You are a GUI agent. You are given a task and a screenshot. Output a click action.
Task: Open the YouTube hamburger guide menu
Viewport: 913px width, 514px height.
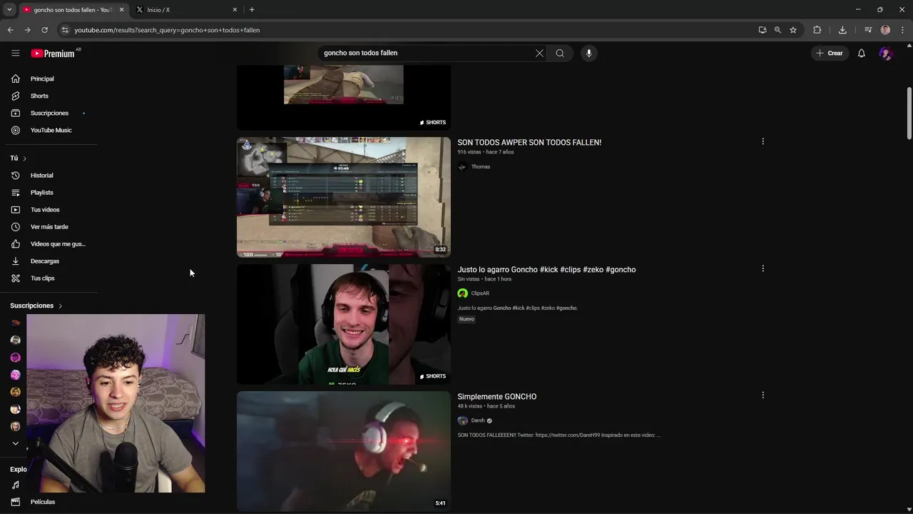pos(16,53)
